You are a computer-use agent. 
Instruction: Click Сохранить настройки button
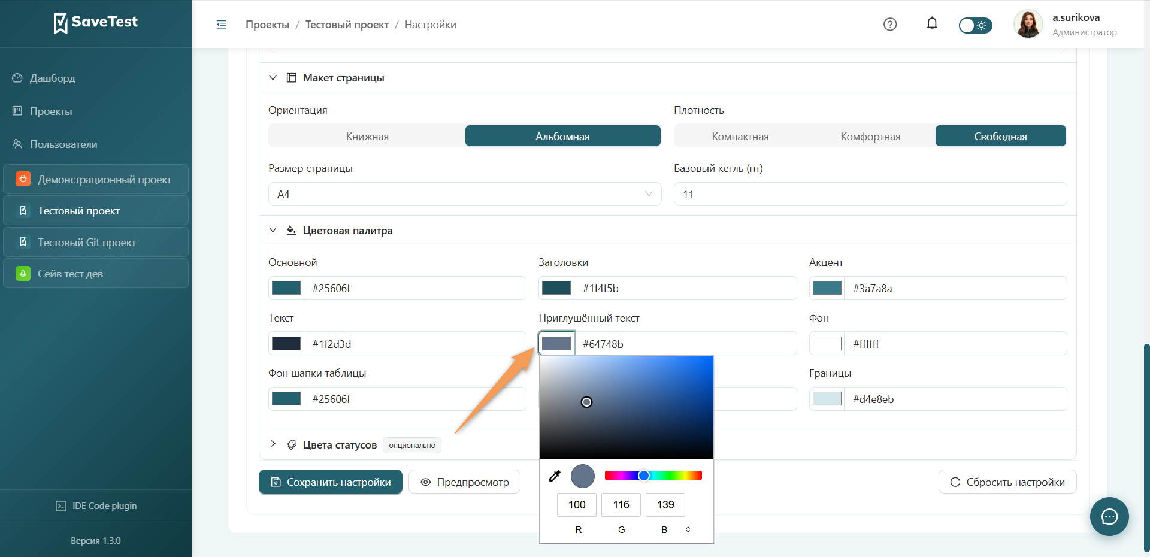click(x=331, y=482)
